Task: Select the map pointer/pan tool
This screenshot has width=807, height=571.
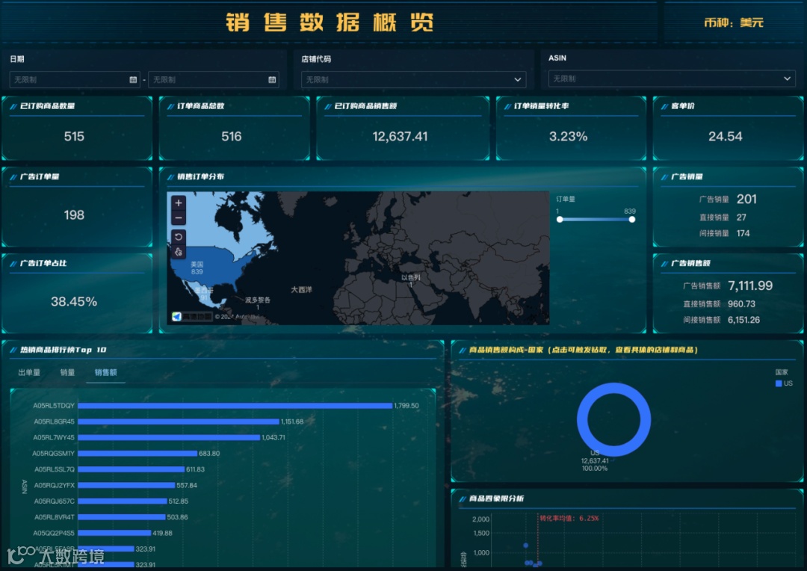Action: [x=178, y=252]
